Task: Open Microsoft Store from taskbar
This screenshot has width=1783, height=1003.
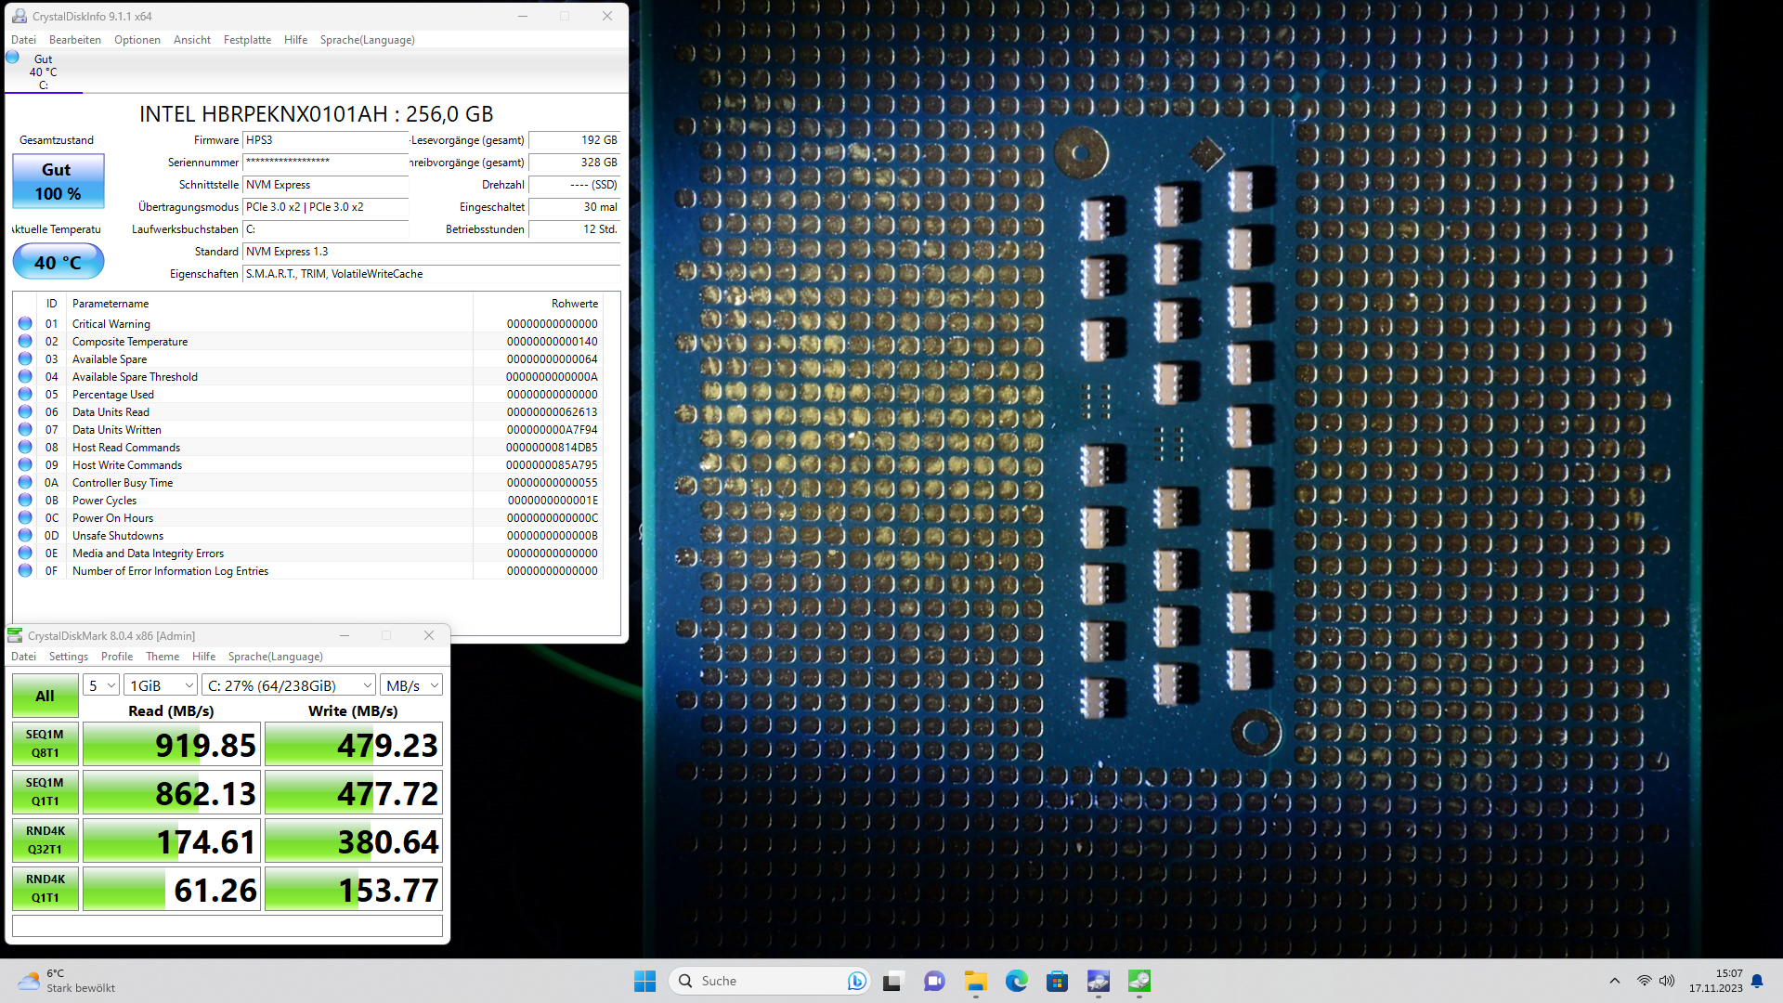Action: coord(1057,981)
